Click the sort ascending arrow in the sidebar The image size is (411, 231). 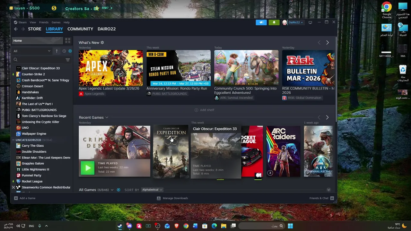tap(57, 51)
